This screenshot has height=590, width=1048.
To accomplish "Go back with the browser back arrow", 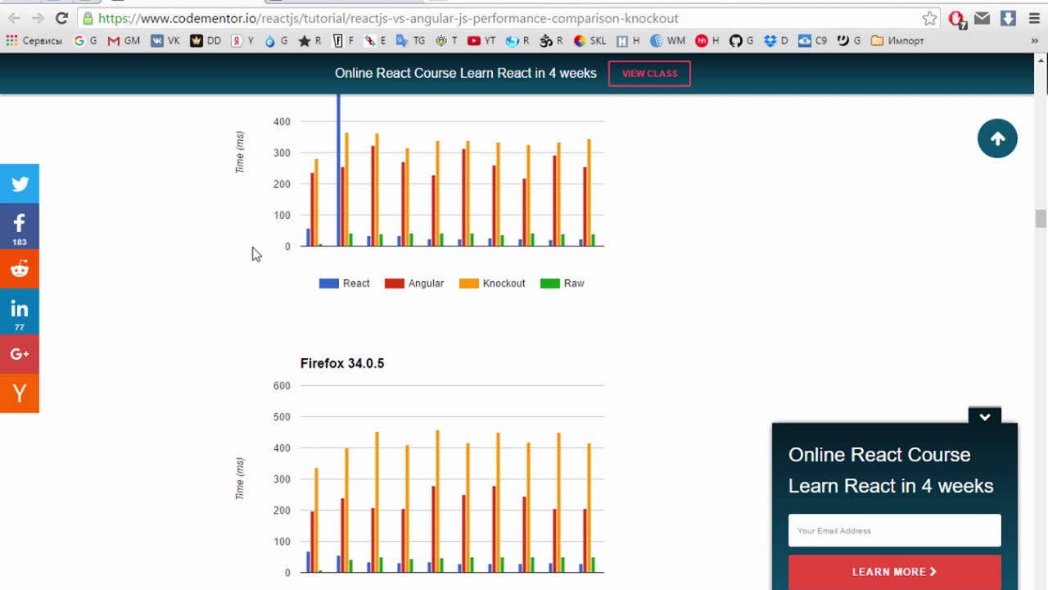I will click(15, 18).
